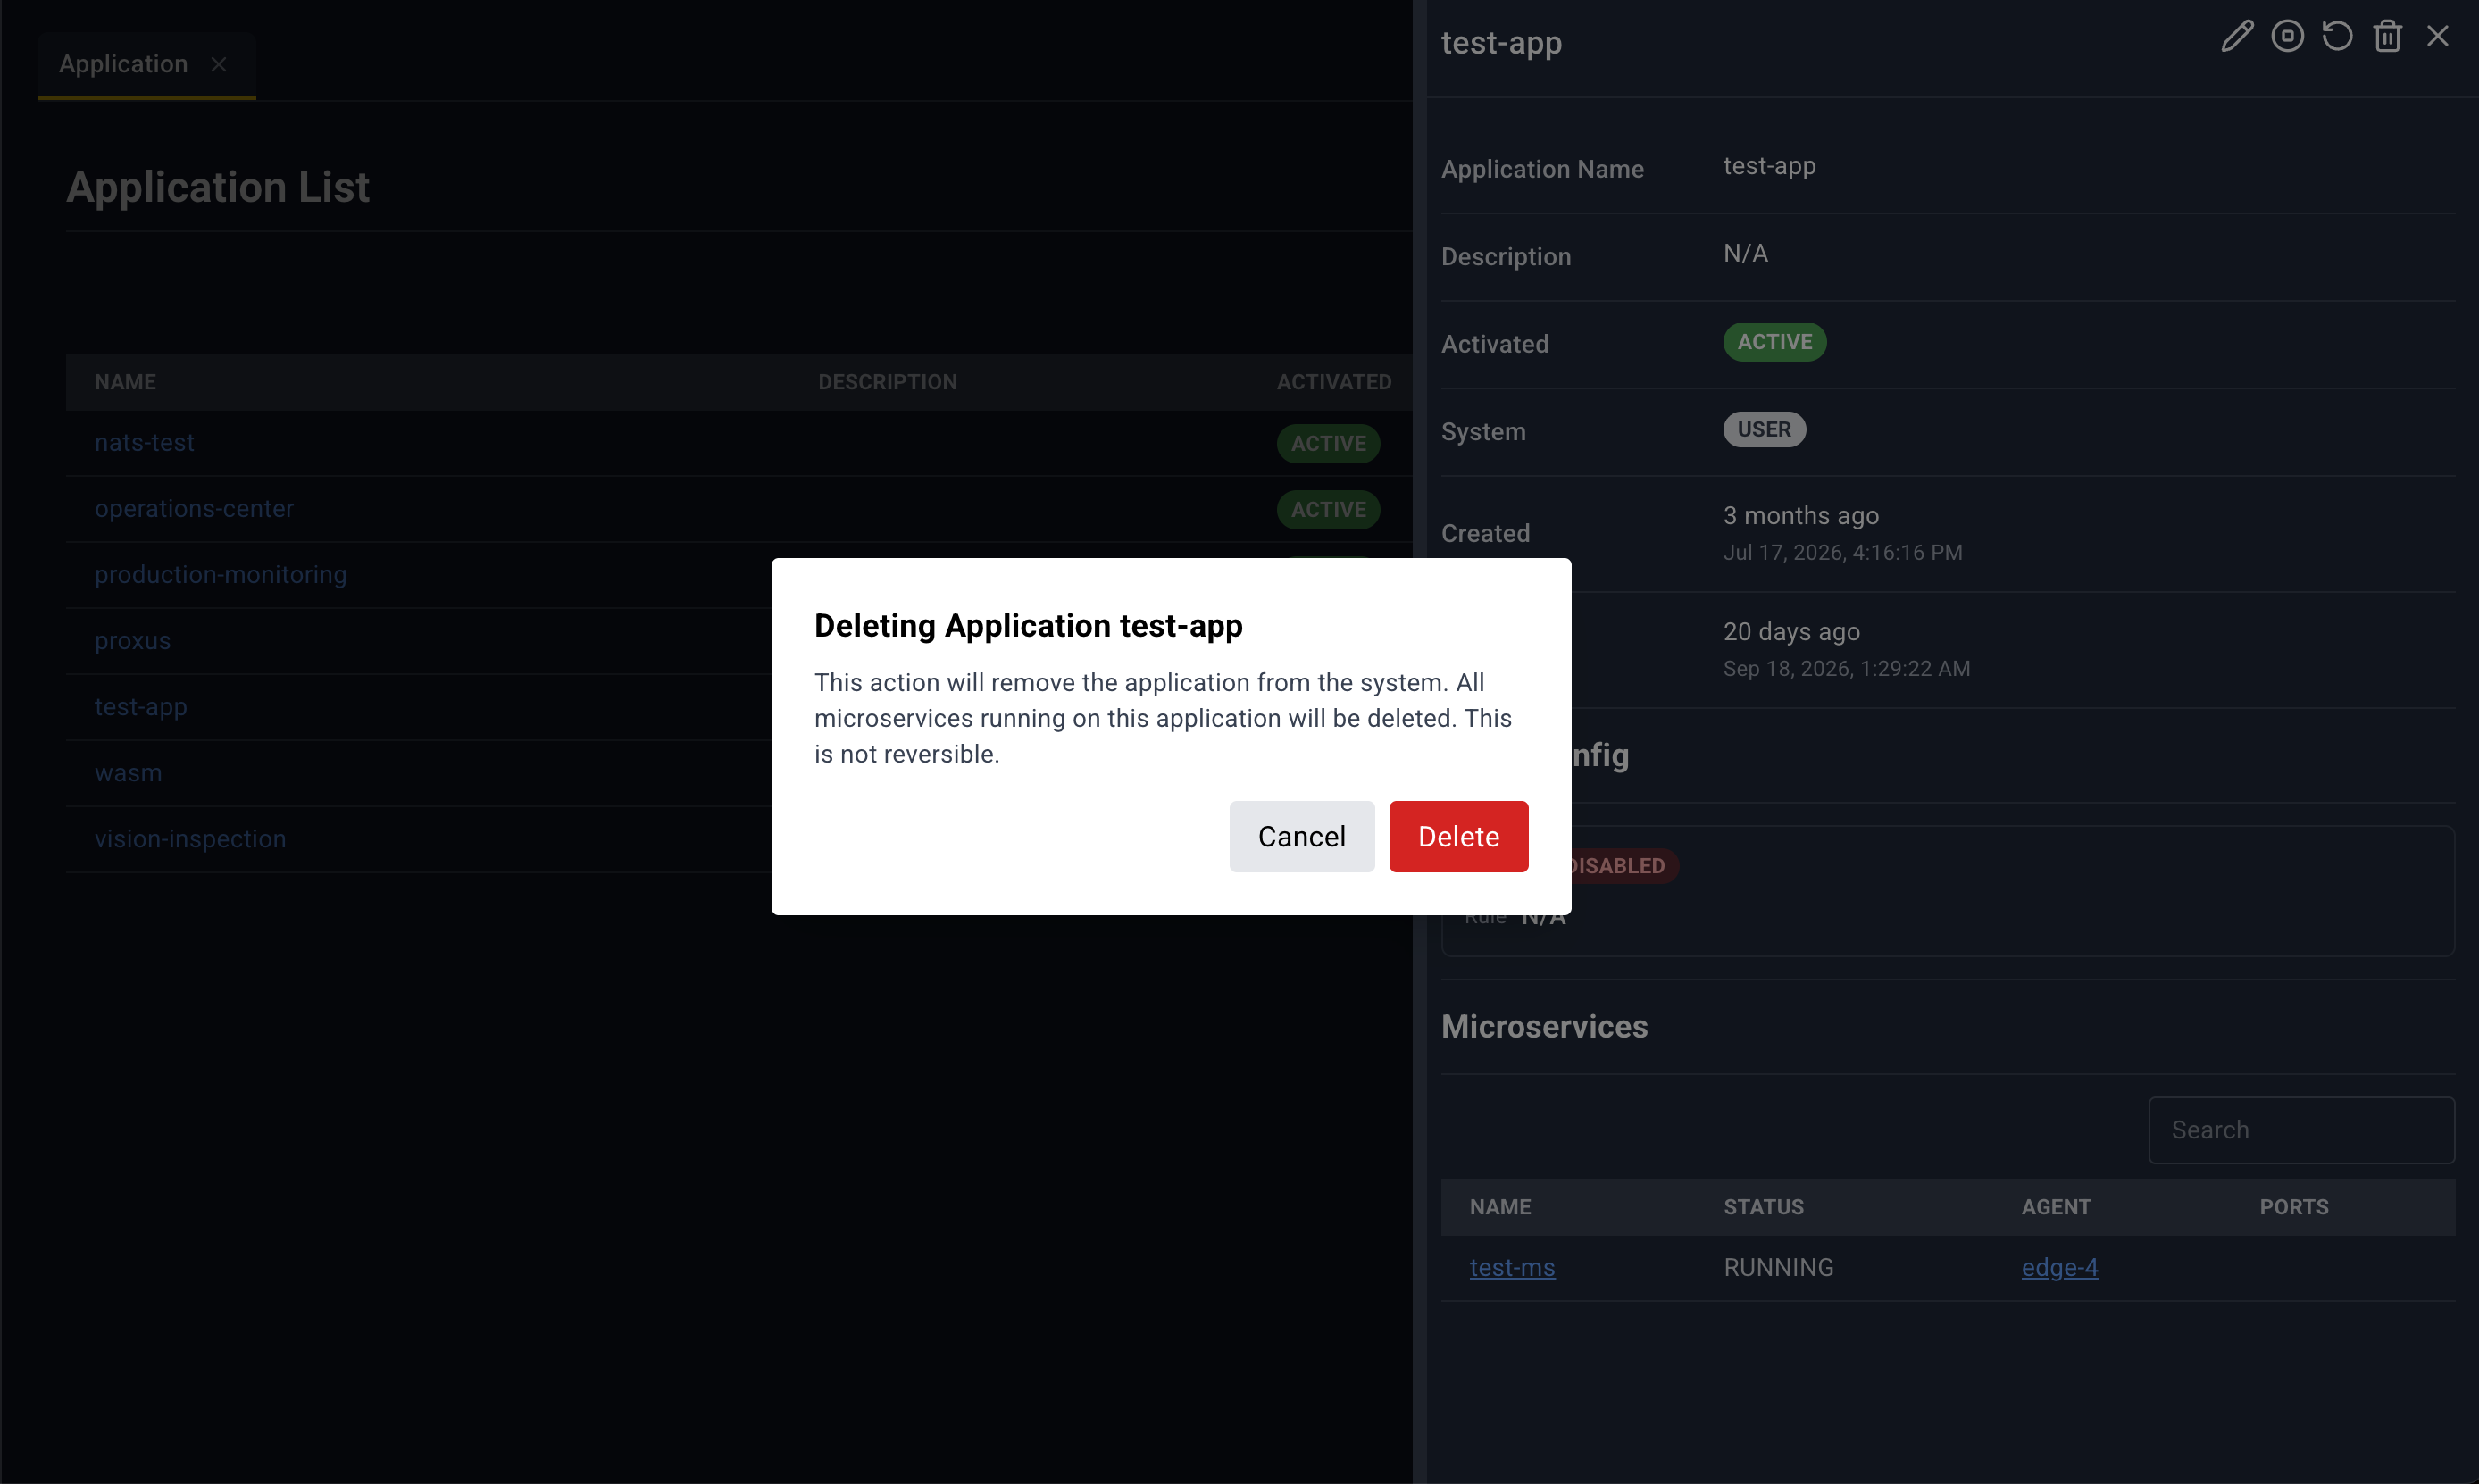Click the stop application icon
2479x1484 pixels.
click(x=2287, y=37)
